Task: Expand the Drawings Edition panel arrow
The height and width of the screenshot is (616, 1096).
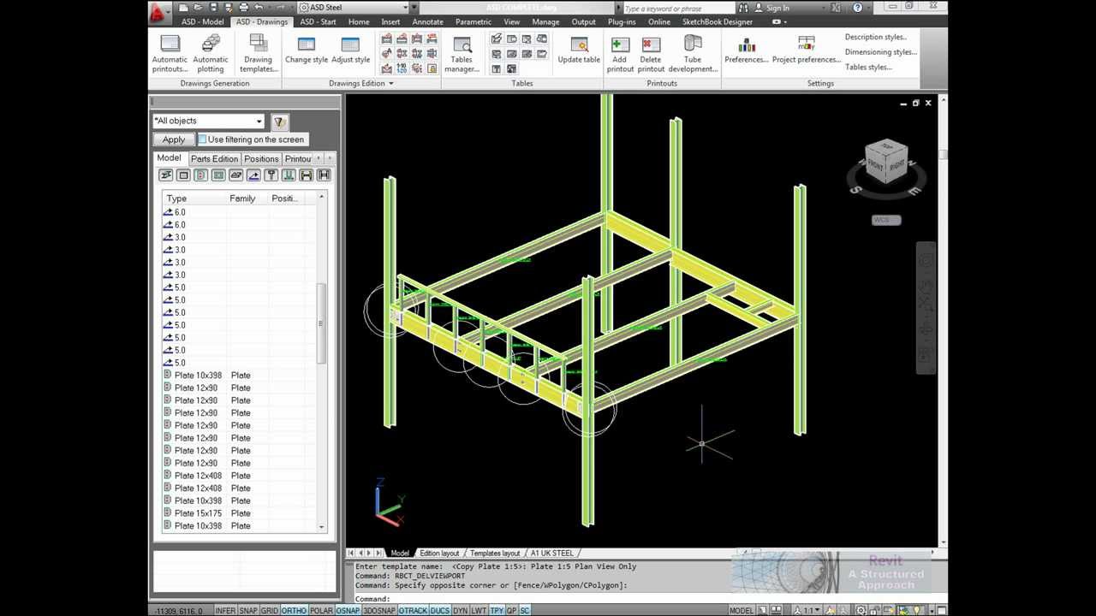Action: [x=391, y=84]
